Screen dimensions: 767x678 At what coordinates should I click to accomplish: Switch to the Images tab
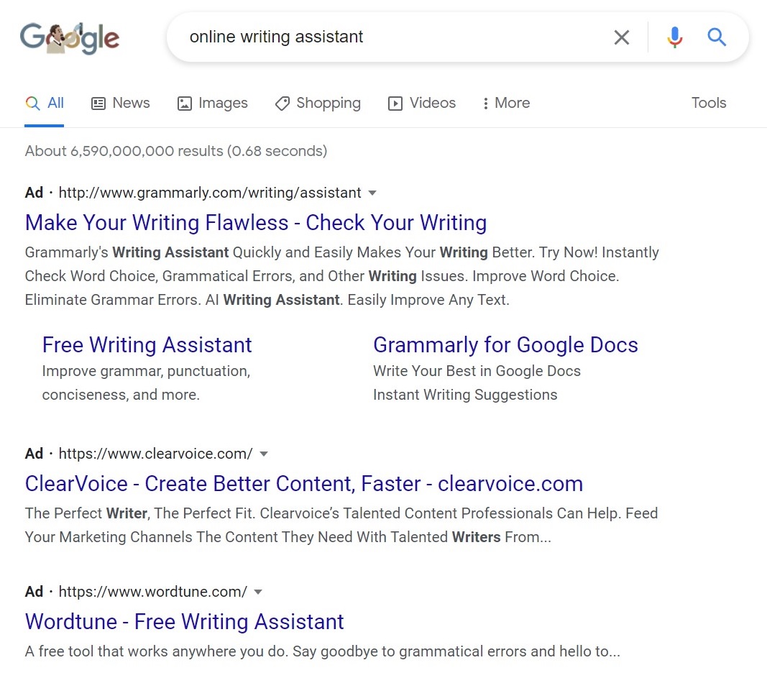212,104
